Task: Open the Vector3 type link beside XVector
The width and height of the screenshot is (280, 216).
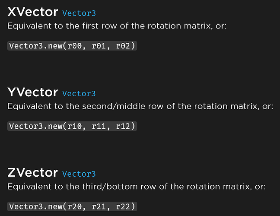Action: click(79, 13)
